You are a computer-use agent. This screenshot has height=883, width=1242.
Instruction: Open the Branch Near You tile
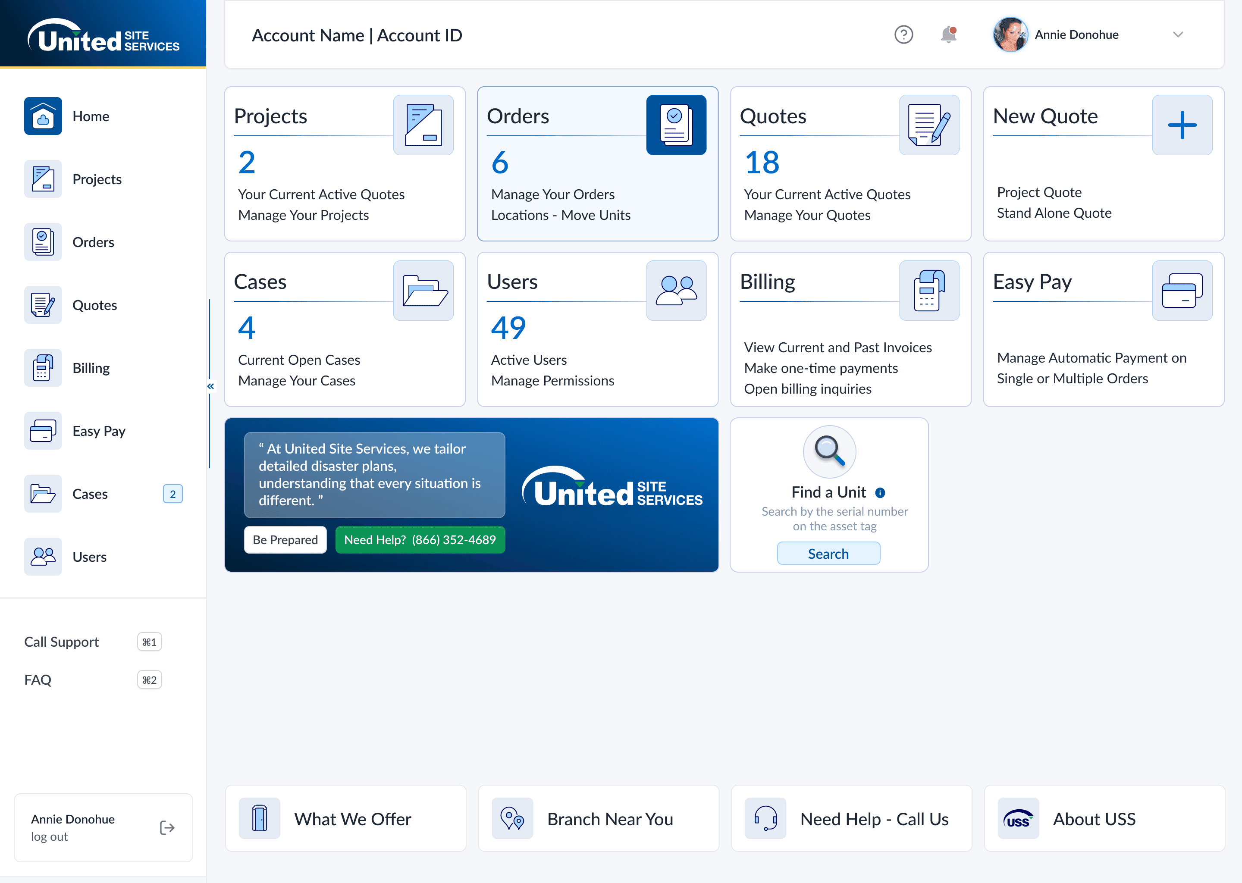coord(598,819)
